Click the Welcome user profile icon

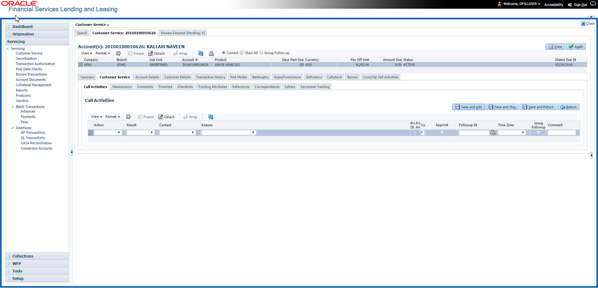[x=499, y=4]
